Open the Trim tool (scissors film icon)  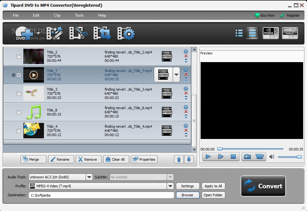pos(78,33)
